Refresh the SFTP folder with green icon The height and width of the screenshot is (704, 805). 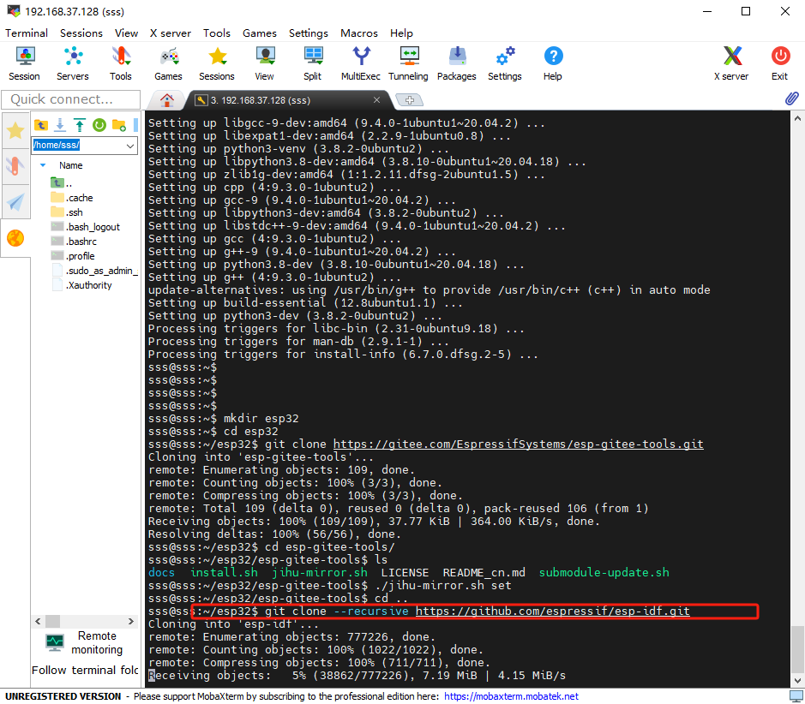99,124
